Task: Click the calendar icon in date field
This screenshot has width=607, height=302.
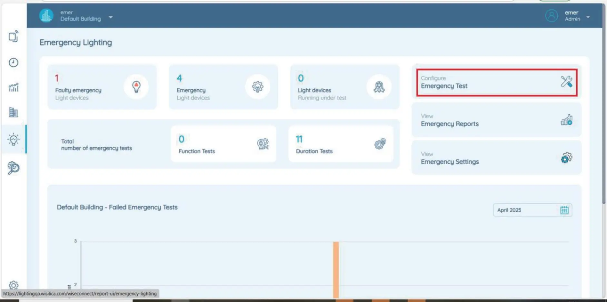Action: (x=564, y=210)
